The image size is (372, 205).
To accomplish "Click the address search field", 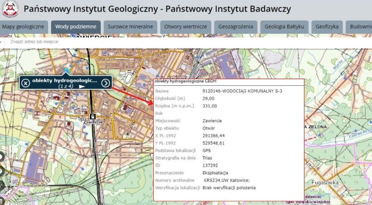I will (187, 42).
